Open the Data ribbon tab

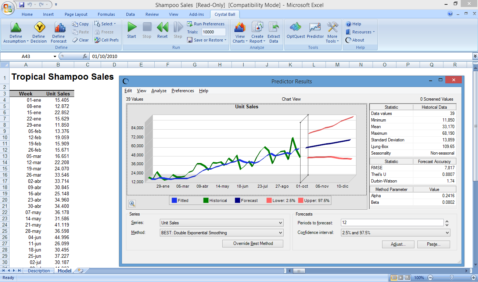130,14
